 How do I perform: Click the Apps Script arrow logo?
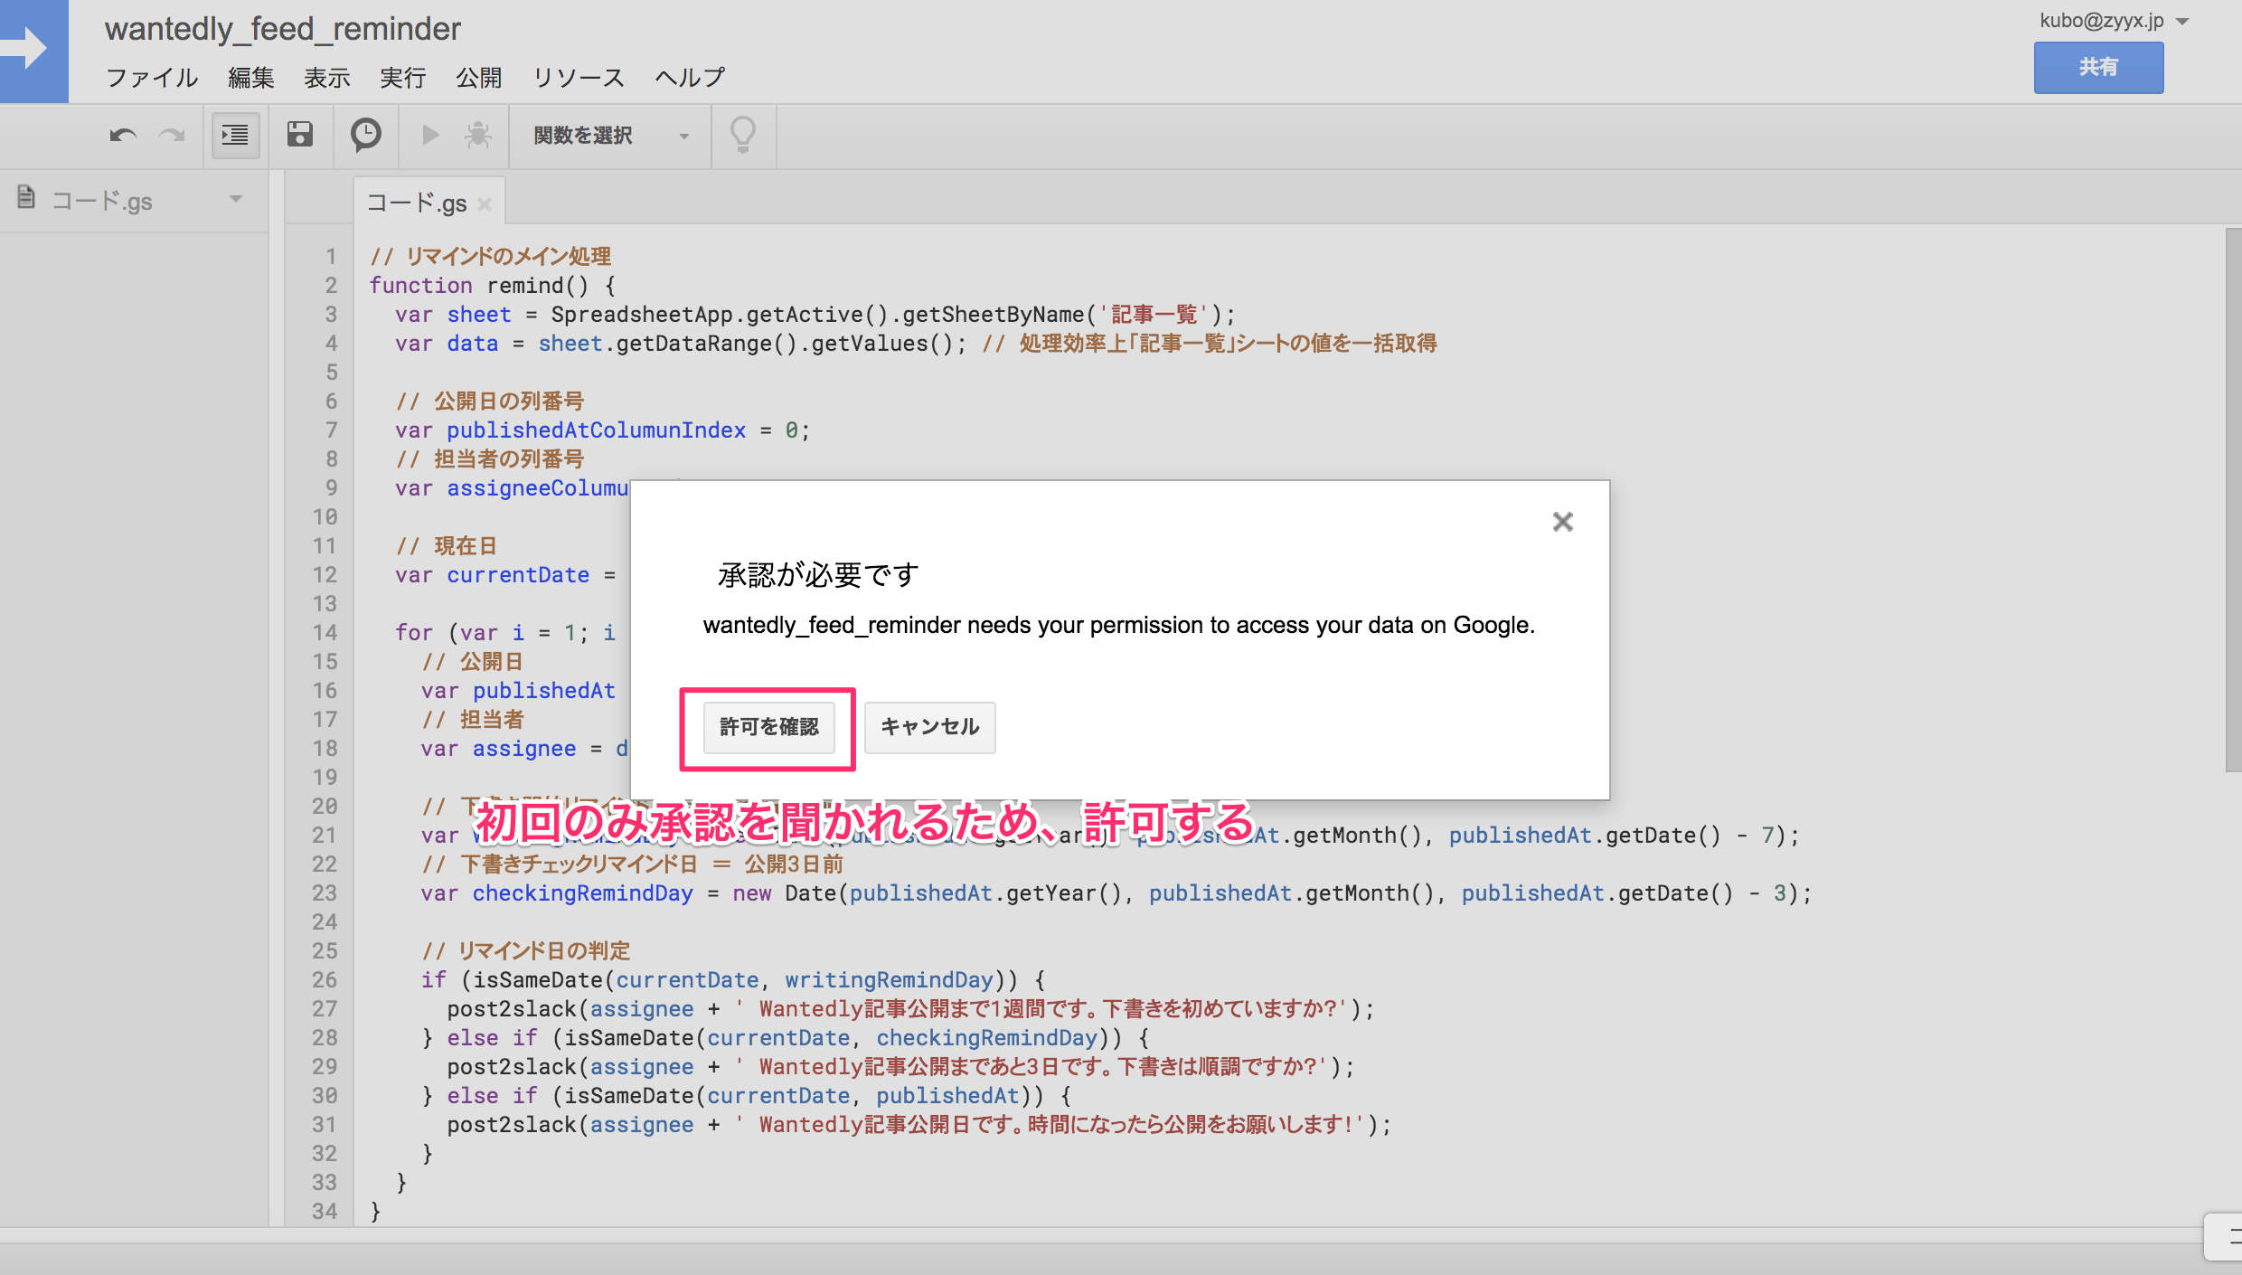point(33,50)
